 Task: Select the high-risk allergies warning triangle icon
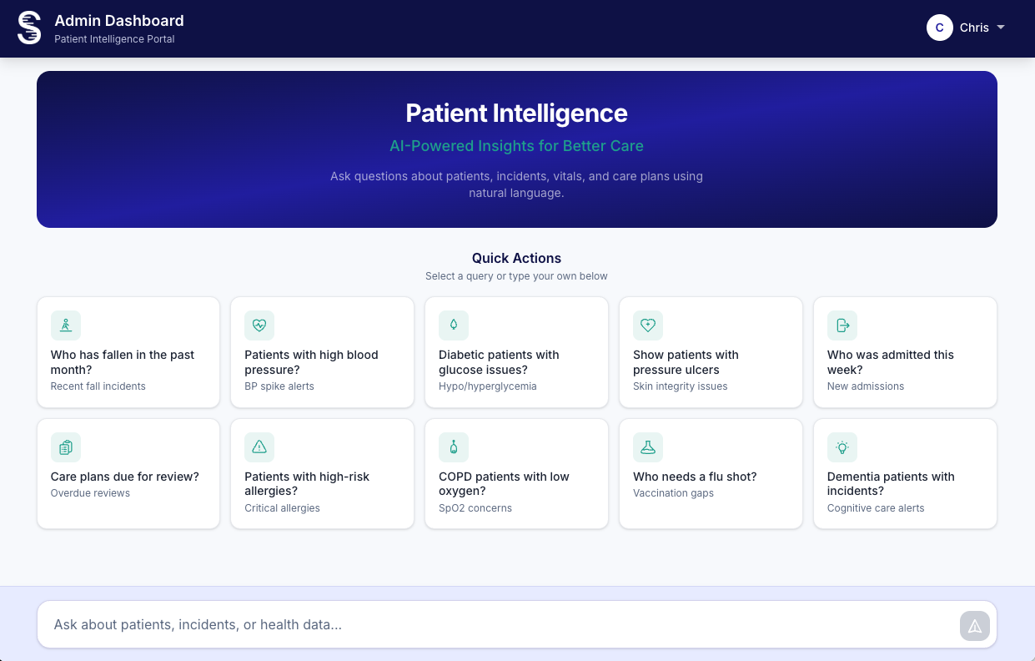[x=259, y=447]
